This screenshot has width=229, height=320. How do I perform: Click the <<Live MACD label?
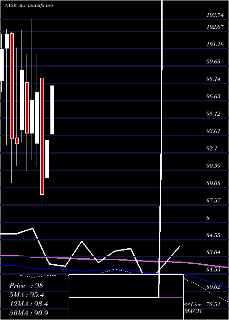coord(193,308)
